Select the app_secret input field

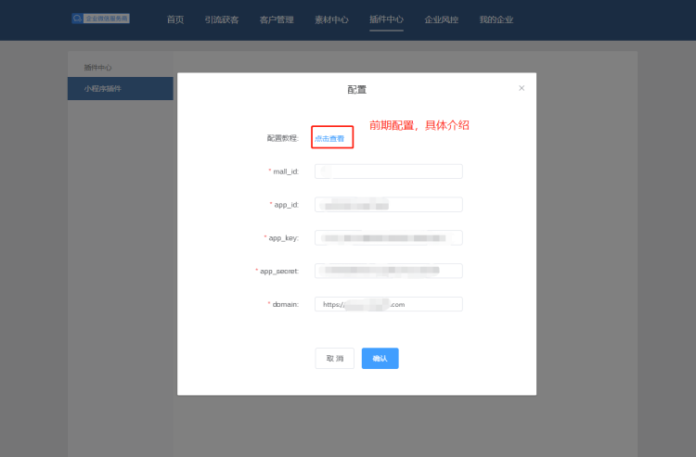(x=388, y=271)
